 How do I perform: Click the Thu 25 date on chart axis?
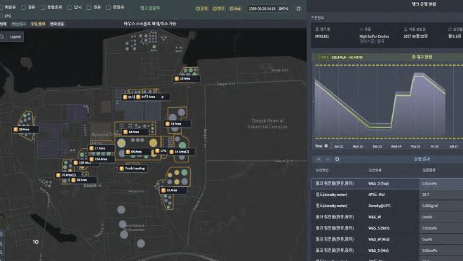pyautogui.click(x=415, y=146)
